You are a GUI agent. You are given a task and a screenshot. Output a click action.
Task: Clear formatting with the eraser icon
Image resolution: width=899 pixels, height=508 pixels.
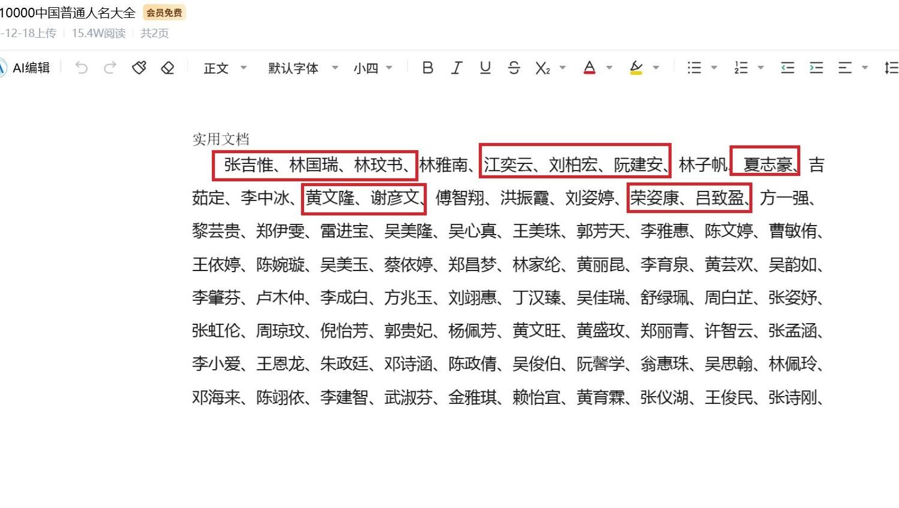[167, 68]
